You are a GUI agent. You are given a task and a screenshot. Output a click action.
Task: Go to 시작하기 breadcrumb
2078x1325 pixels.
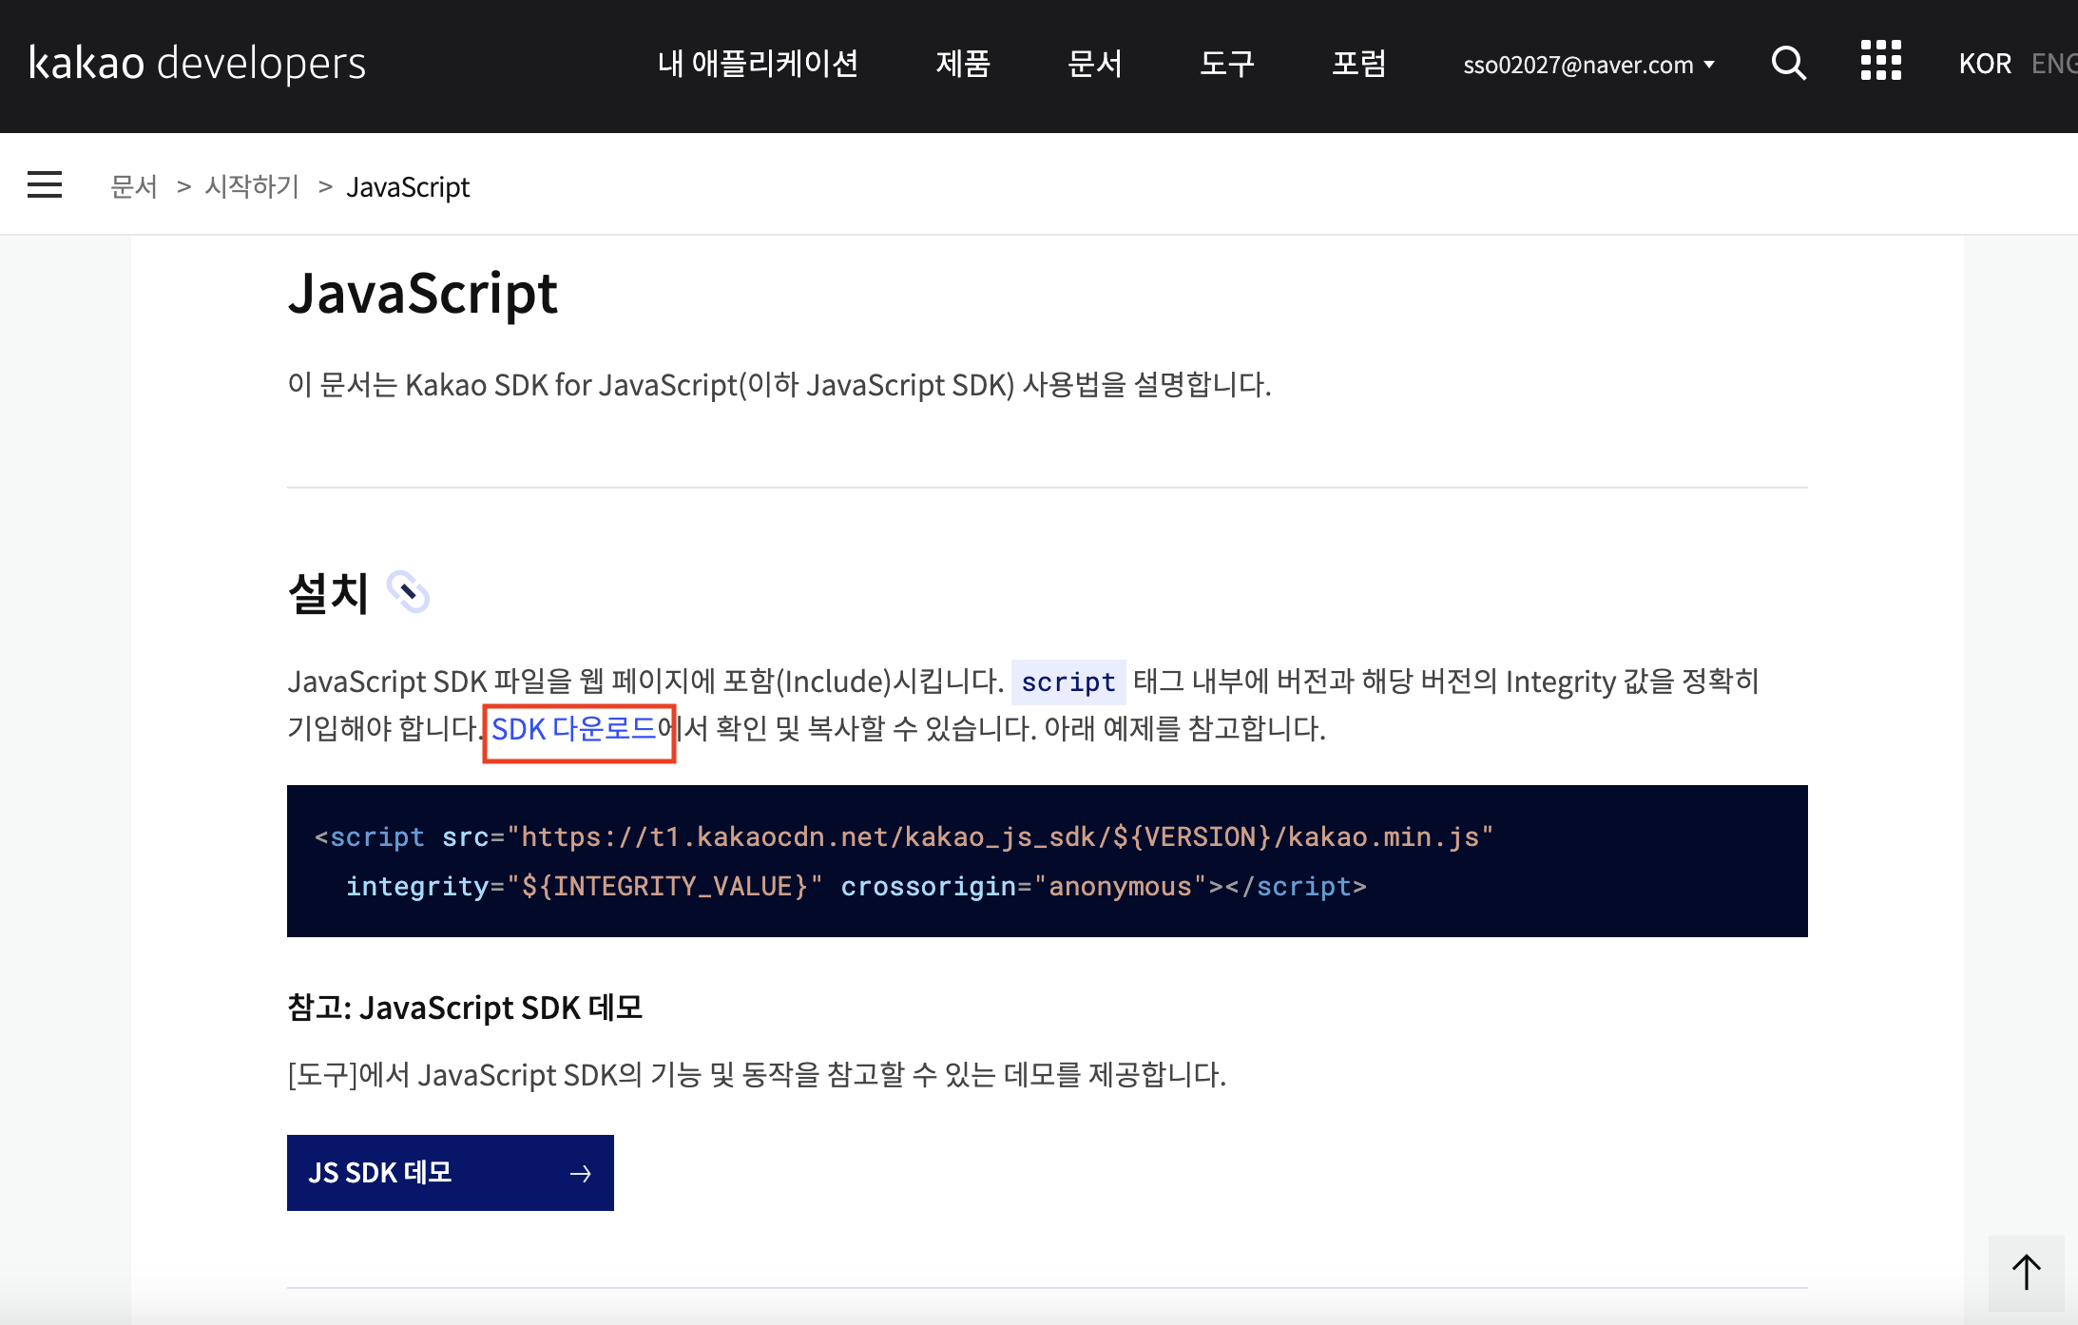coord(252,186)
